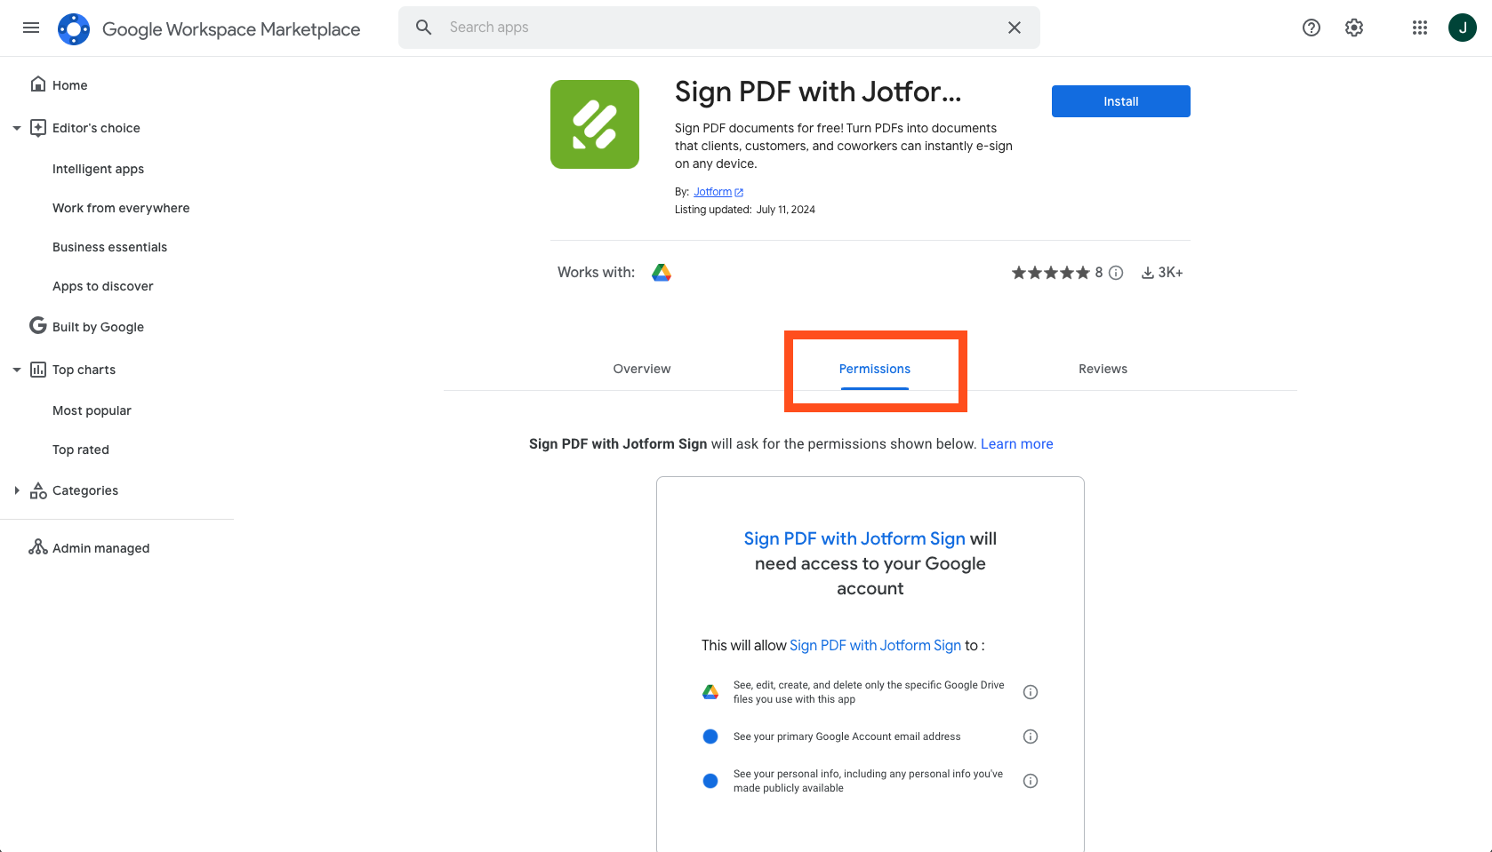The width and height of the screenshot is (1492, 852).
Task: Click the Google Workspace Marketplace title text
Action: [x=231, y=28]
